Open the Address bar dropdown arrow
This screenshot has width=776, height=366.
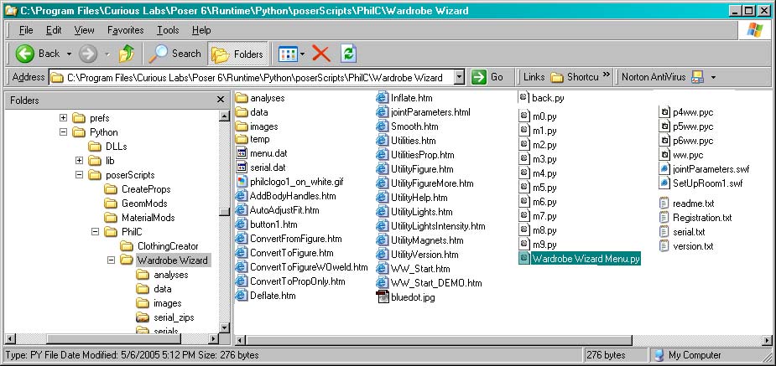tap(459, 77)
